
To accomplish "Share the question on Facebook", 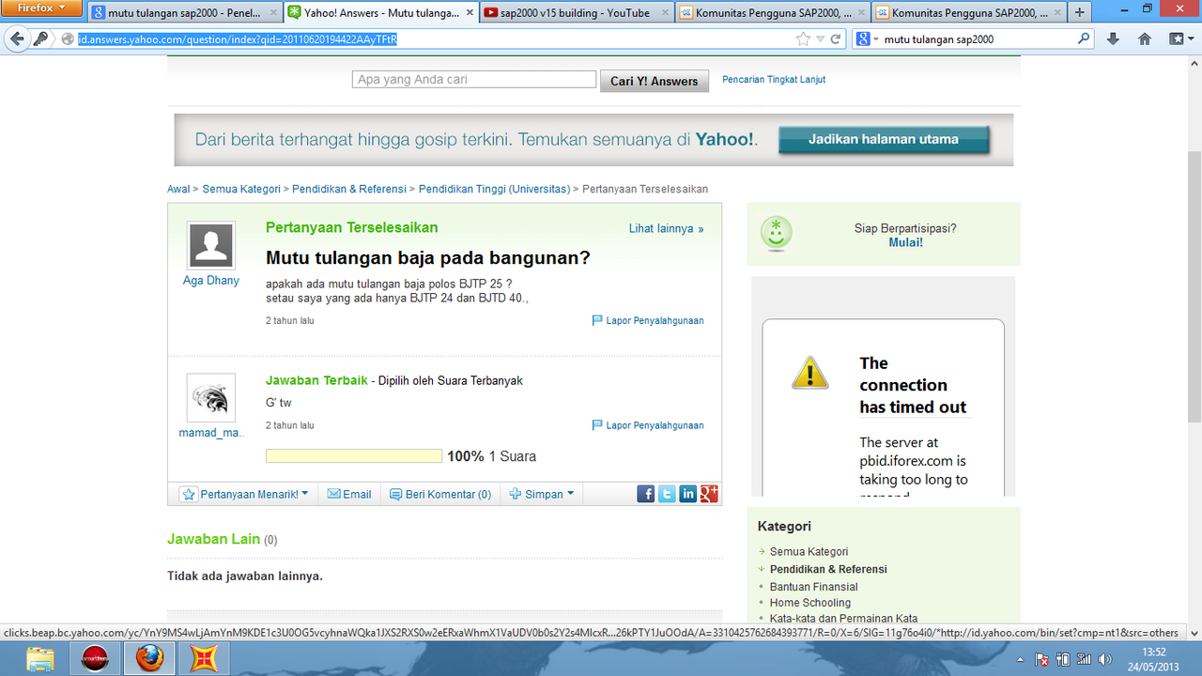I will coord(645,494).
